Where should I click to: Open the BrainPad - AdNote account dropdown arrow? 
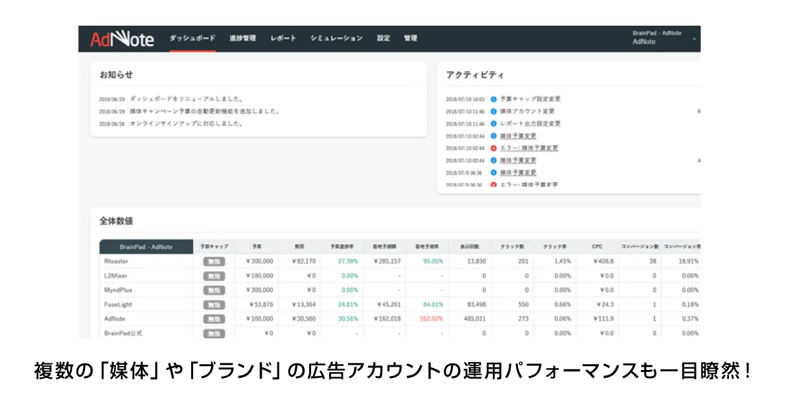[x=694, y=38]
